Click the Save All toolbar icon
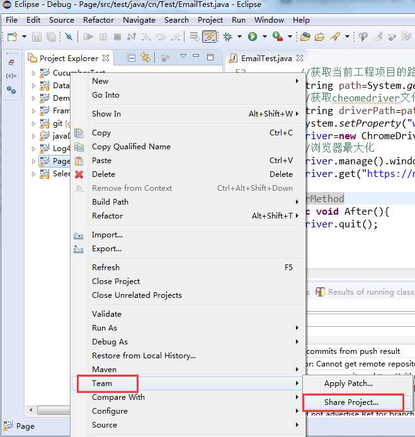 51,37
